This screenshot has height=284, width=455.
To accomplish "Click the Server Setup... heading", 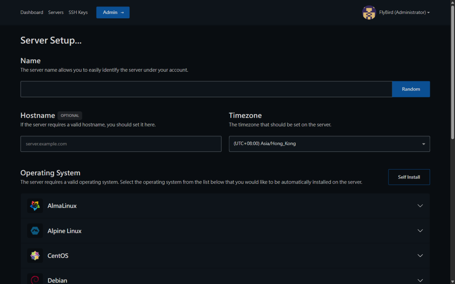I will [51, 40].
